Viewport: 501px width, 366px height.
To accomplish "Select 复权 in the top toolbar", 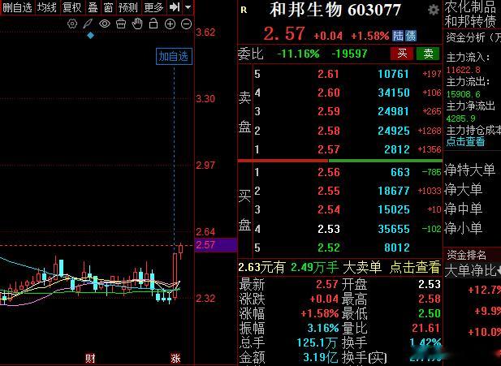I will click(x=72, y=7).
